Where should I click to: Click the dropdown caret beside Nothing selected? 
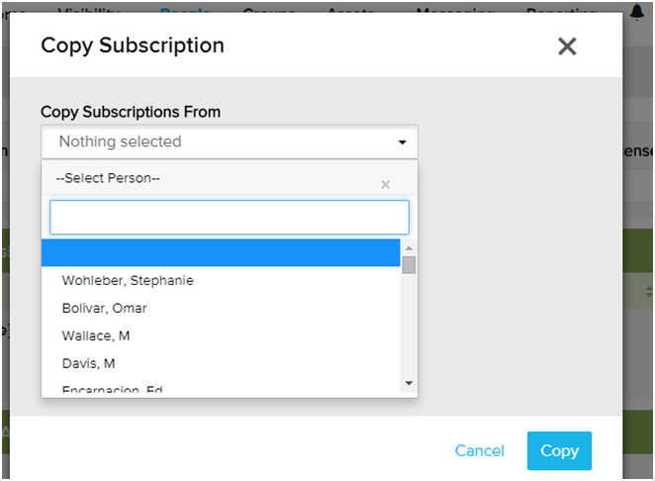tap(403, 143)
